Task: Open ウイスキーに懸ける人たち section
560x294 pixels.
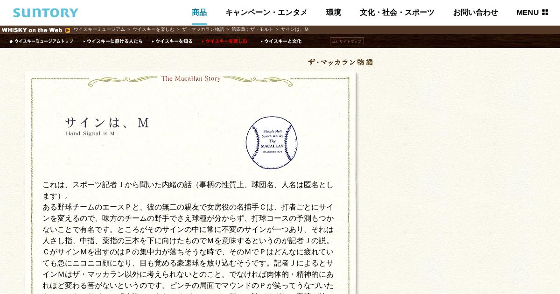Action: tap(113, 41)
